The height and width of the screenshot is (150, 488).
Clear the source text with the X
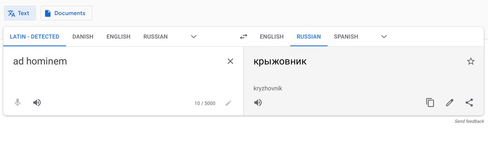[x=230, y=61]
